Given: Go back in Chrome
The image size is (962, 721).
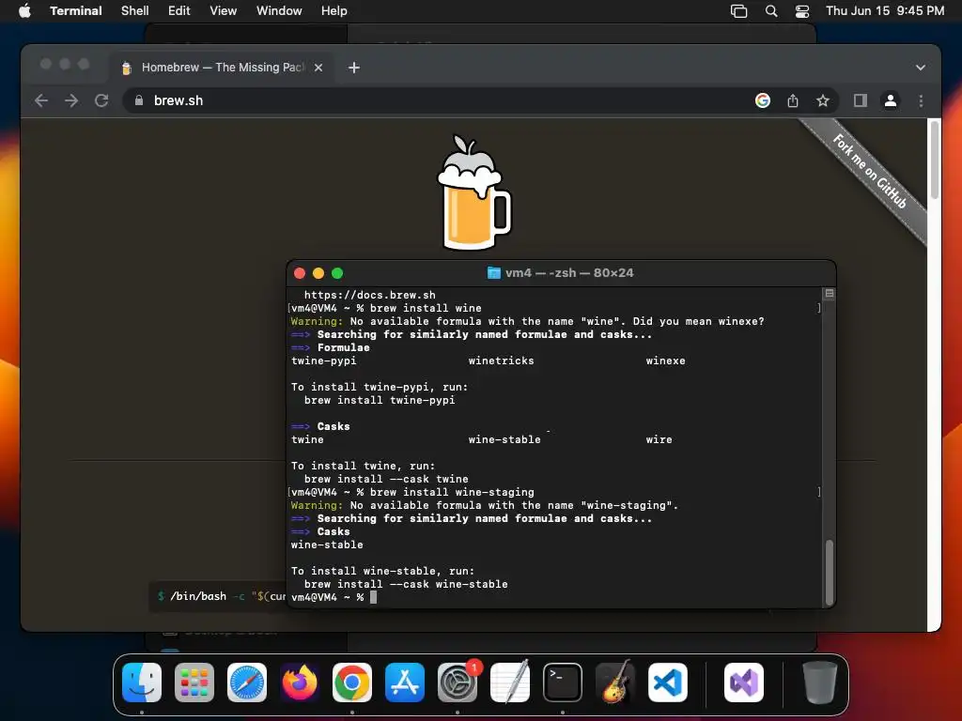Looking at the screenshot, I should (x=41, y=100).
